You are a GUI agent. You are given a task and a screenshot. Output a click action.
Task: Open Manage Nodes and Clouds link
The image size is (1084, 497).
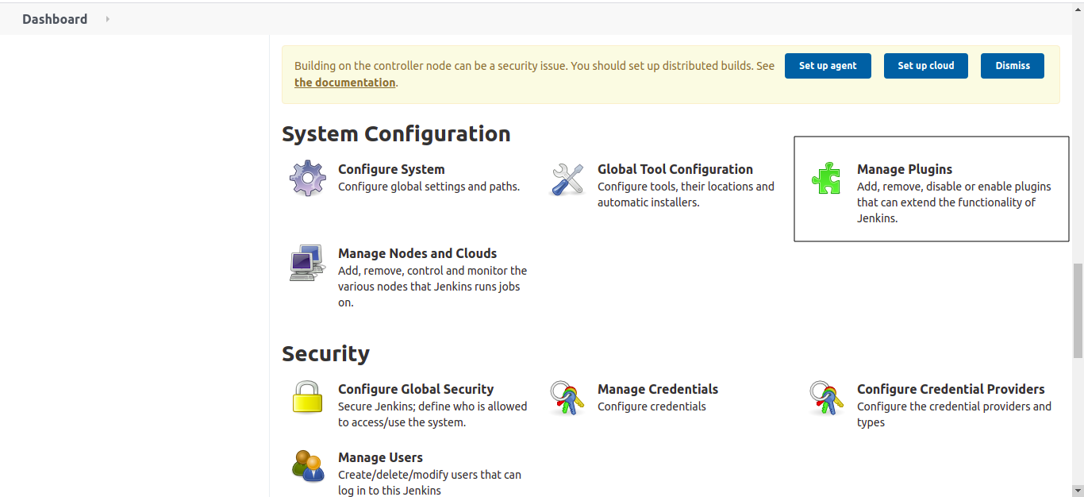point(417,253)
